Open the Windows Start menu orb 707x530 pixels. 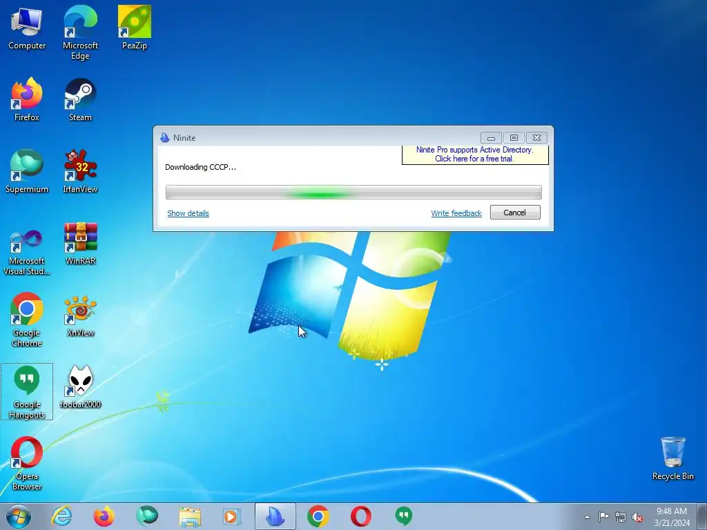coord(19,516)
